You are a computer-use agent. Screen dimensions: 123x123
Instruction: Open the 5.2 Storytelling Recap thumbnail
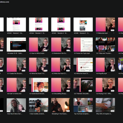click(x=61, y=85)
